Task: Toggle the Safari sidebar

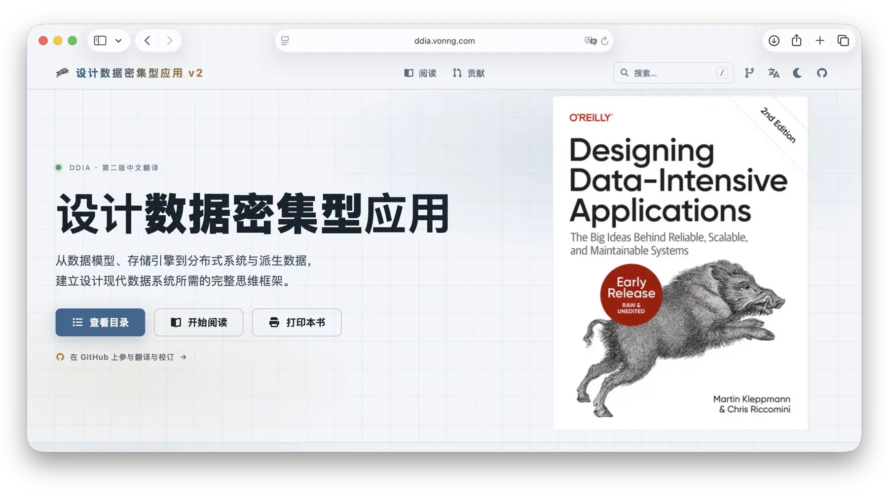Action: [x=100, y=40]
